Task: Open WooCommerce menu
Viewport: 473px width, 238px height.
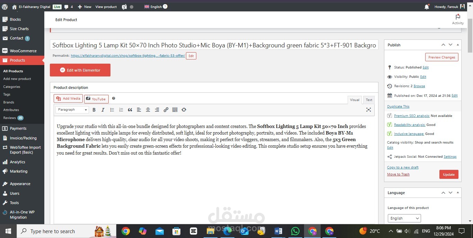Action: point(22,51)
